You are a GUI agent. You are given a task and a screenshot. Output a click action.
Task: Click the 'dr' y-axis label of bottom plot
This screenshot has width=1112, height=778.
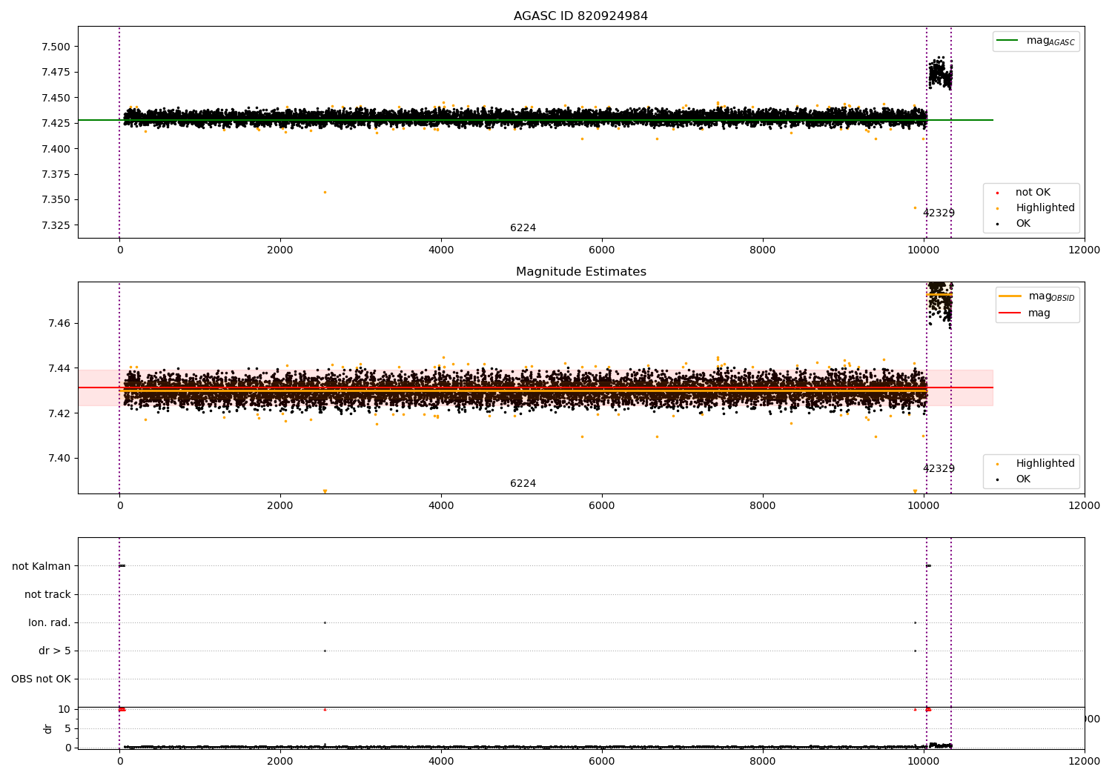[48, 728]
